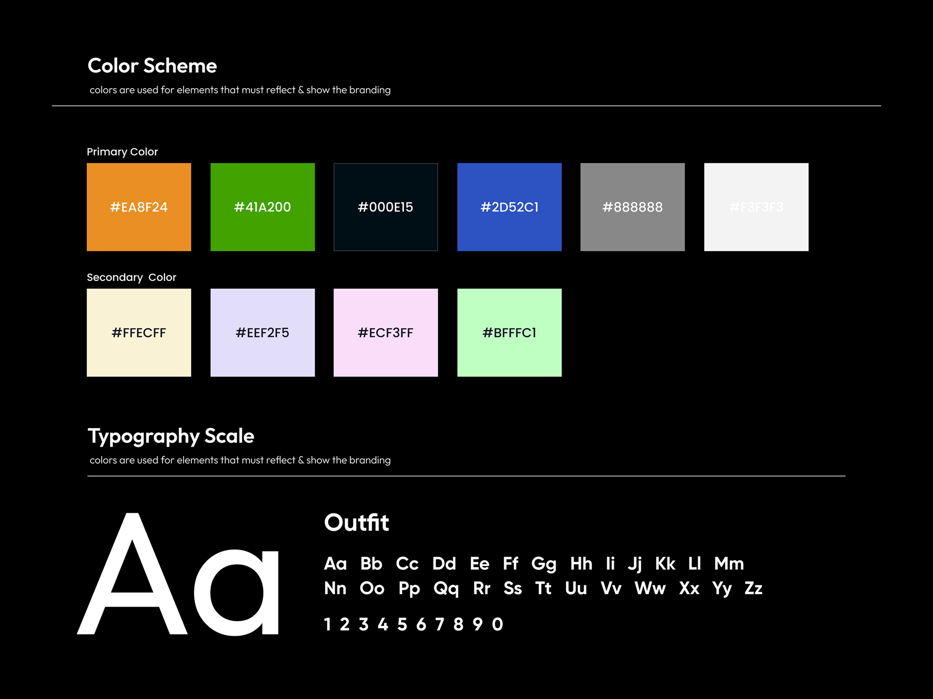Click the Typography Scale heading

171,436
